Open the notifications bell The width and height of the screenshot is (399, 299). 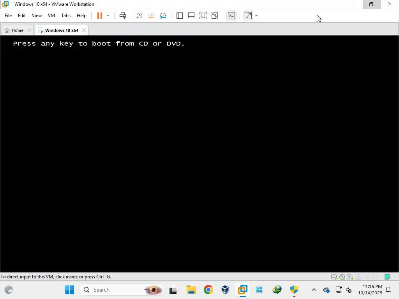pos(388,290)
